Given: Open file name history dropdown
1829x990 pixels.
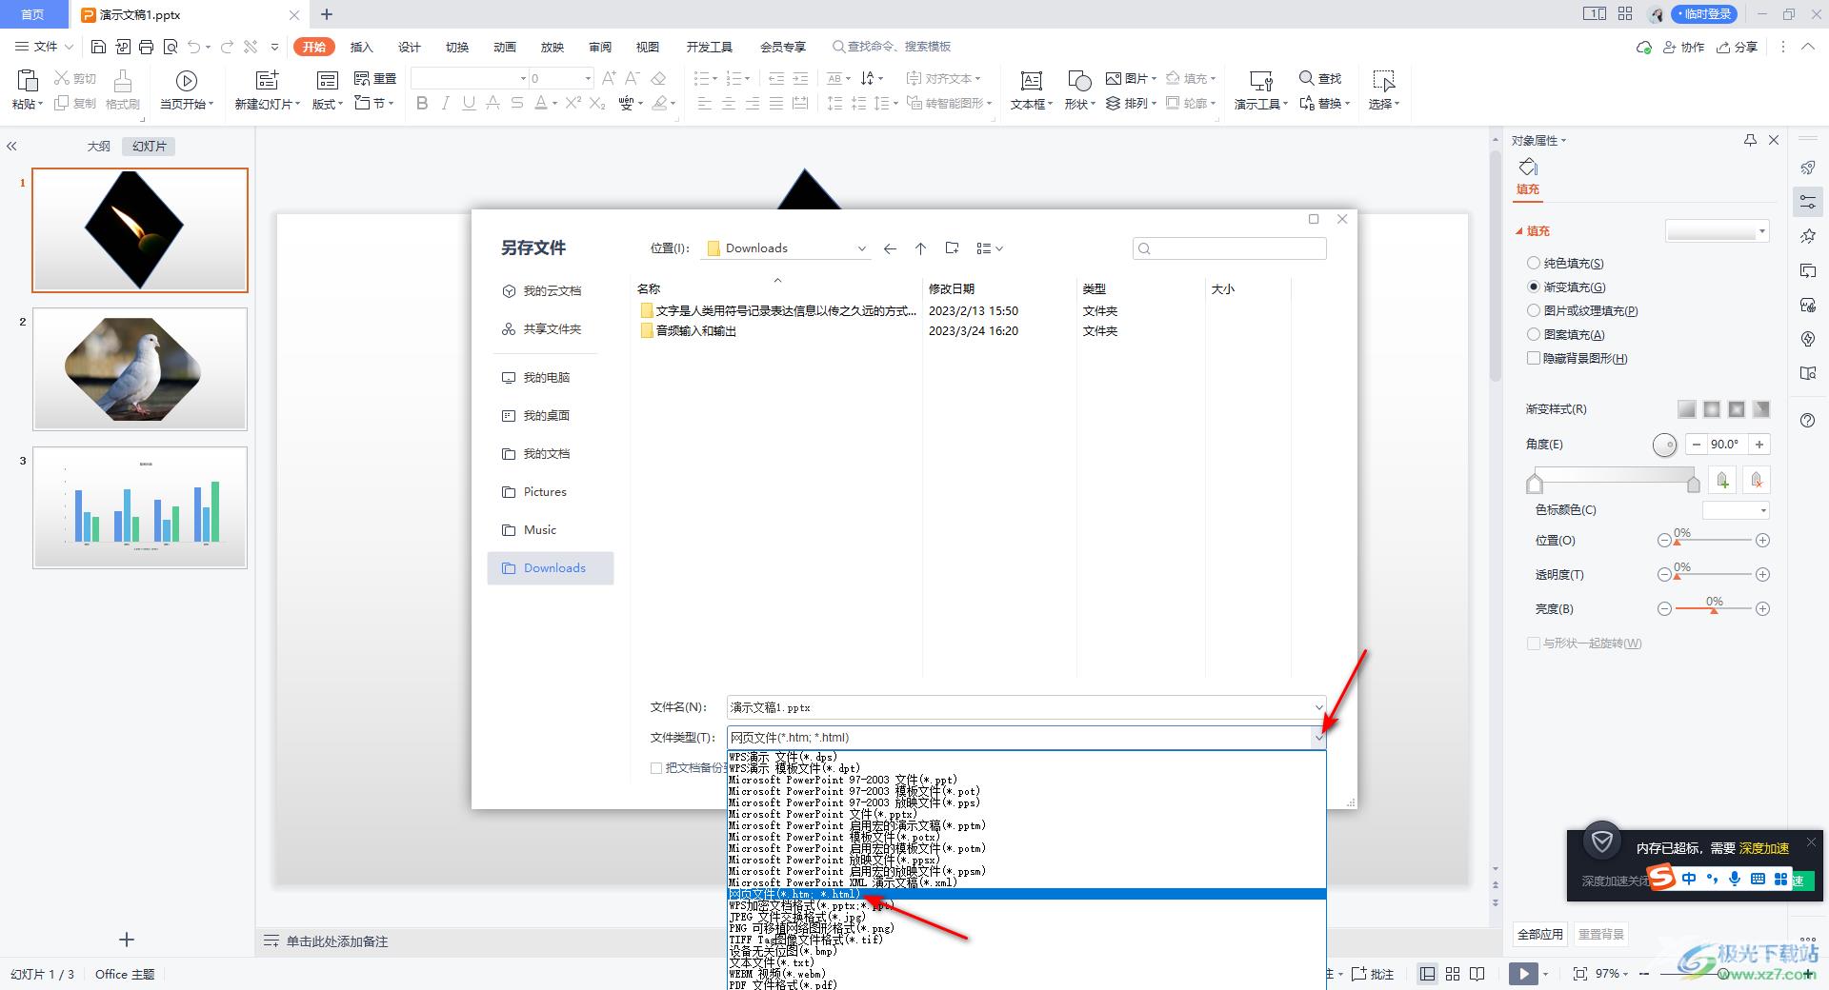Looking at the screenshot, I should click(1318, 707).
